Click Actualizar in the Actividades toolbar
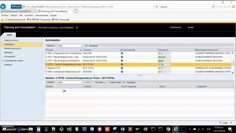The height and width of the screenshot is (133, 236). coord(93,46)
